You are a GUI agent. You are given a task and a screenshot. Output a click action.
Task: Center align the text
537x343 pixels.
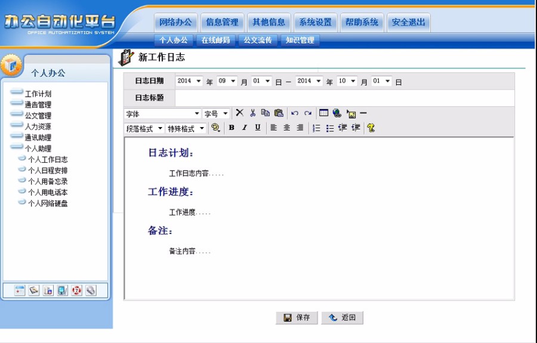[x=286, y=128]
